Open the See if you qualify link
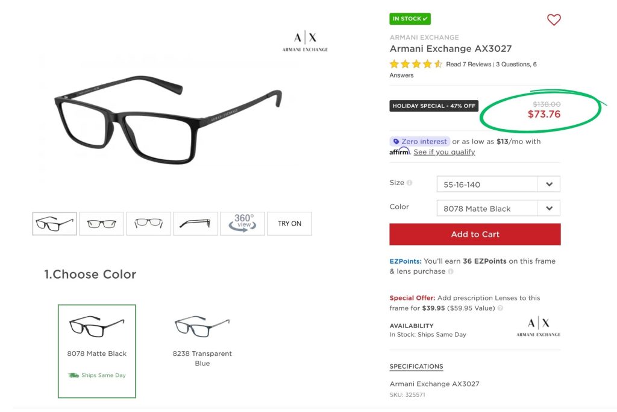 [444, 152]
